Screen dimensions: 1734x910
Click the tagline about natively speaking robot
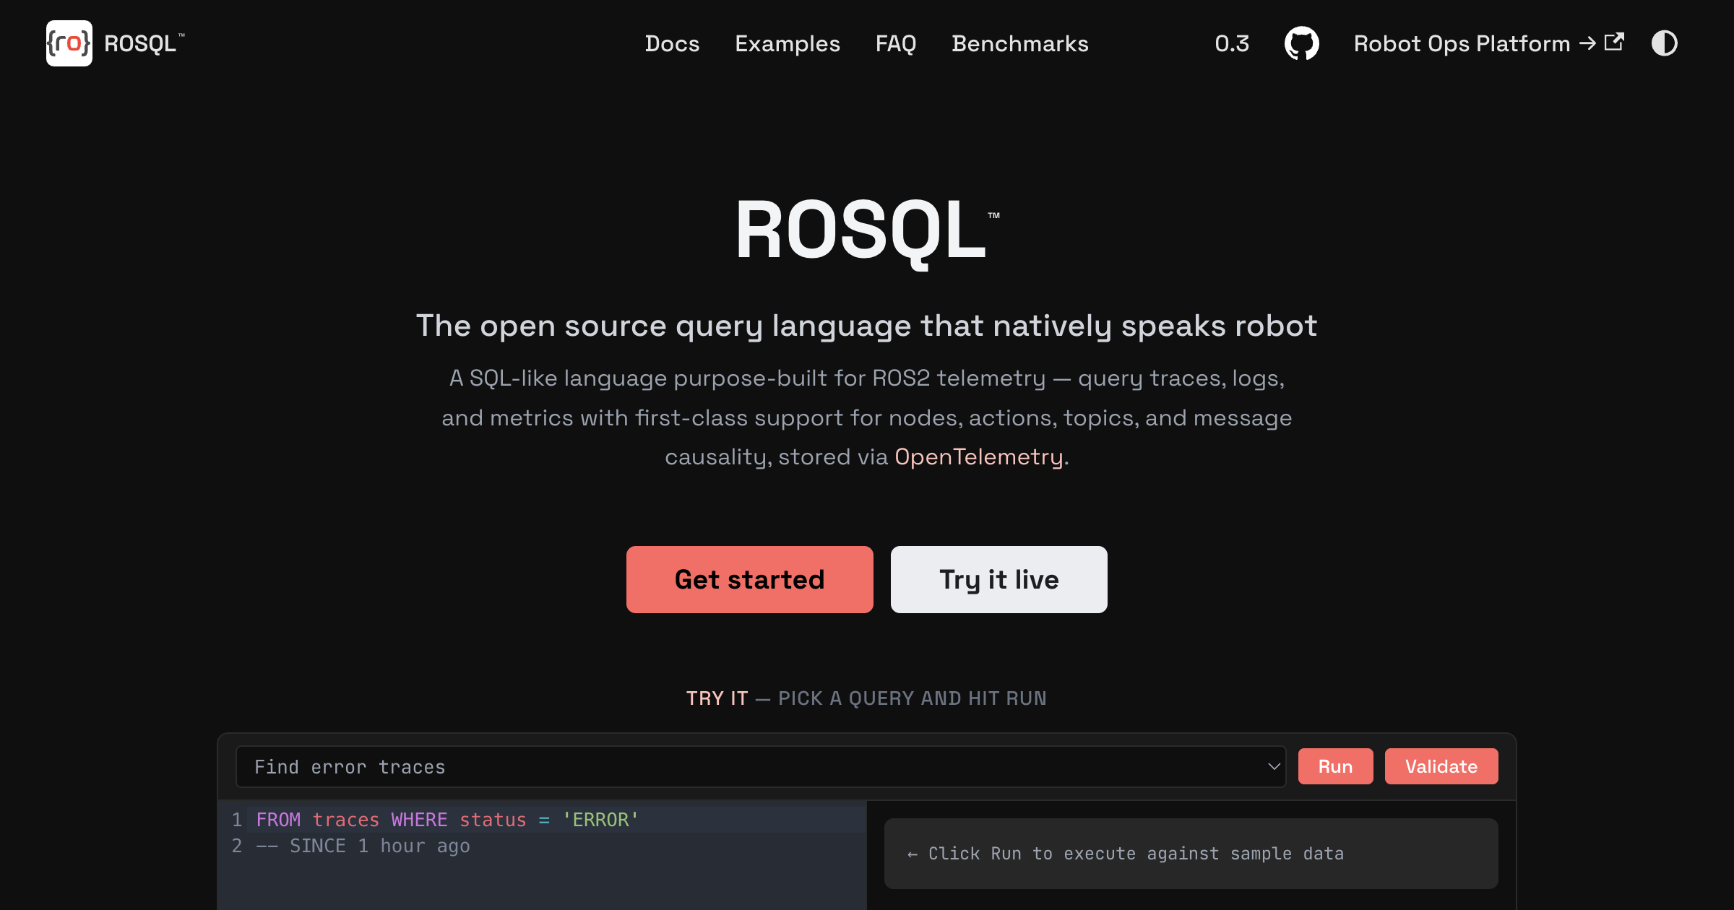point(867,326)
